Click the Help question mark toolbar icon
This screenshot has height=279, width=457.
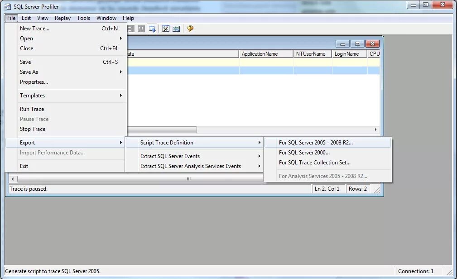tap(190, 29)
